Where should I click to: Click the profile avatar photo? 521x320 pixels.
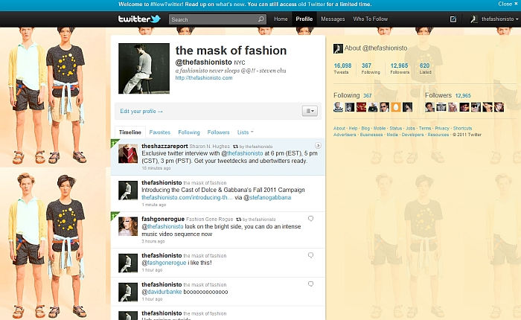coord(144,68)
